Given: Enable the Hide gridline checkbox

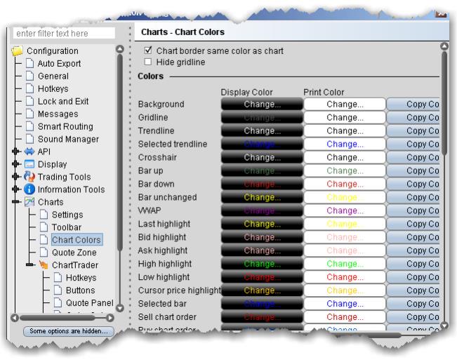Looking at the screenshot, I should [x=147, y=62].
